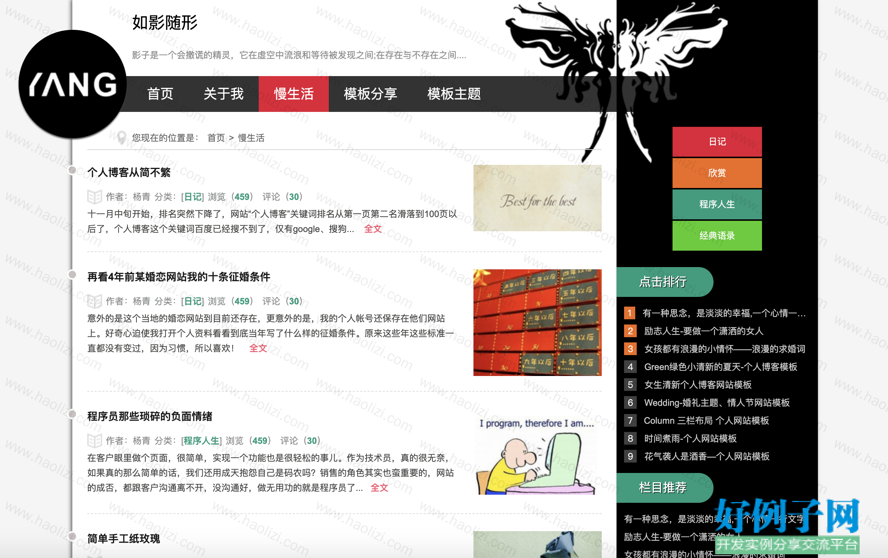This screenshot has height=558, width=888.
Task: Click 日记 category tag under 征婚条件 post
Action: tap(193, 301)
